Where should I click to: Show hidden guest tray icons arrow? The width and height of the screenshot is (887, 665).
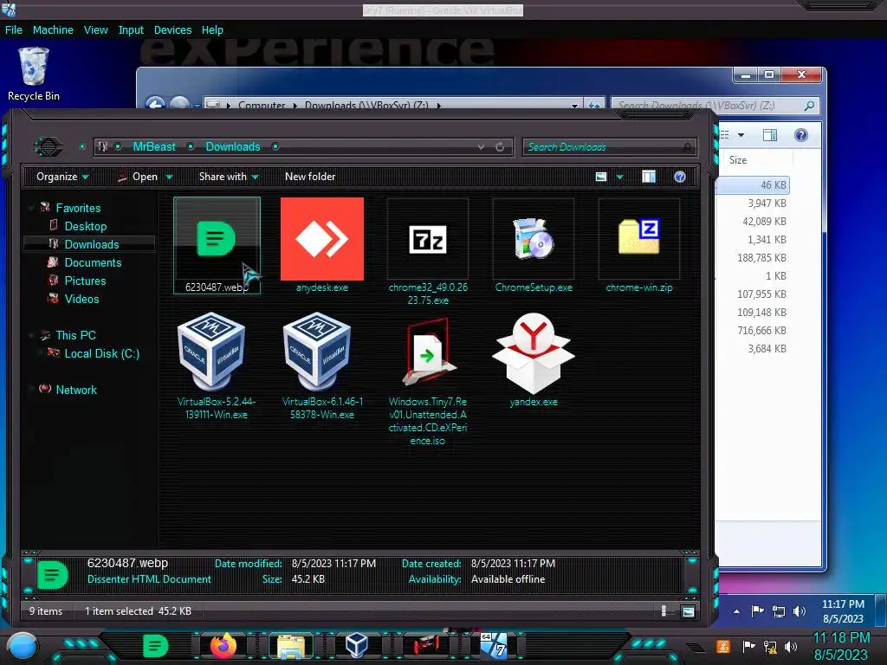click(x=736, y=611)
